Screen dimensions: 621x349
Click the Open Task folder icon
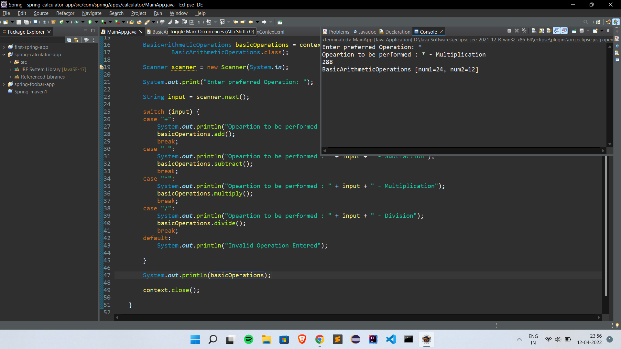[x=139, y=22]
